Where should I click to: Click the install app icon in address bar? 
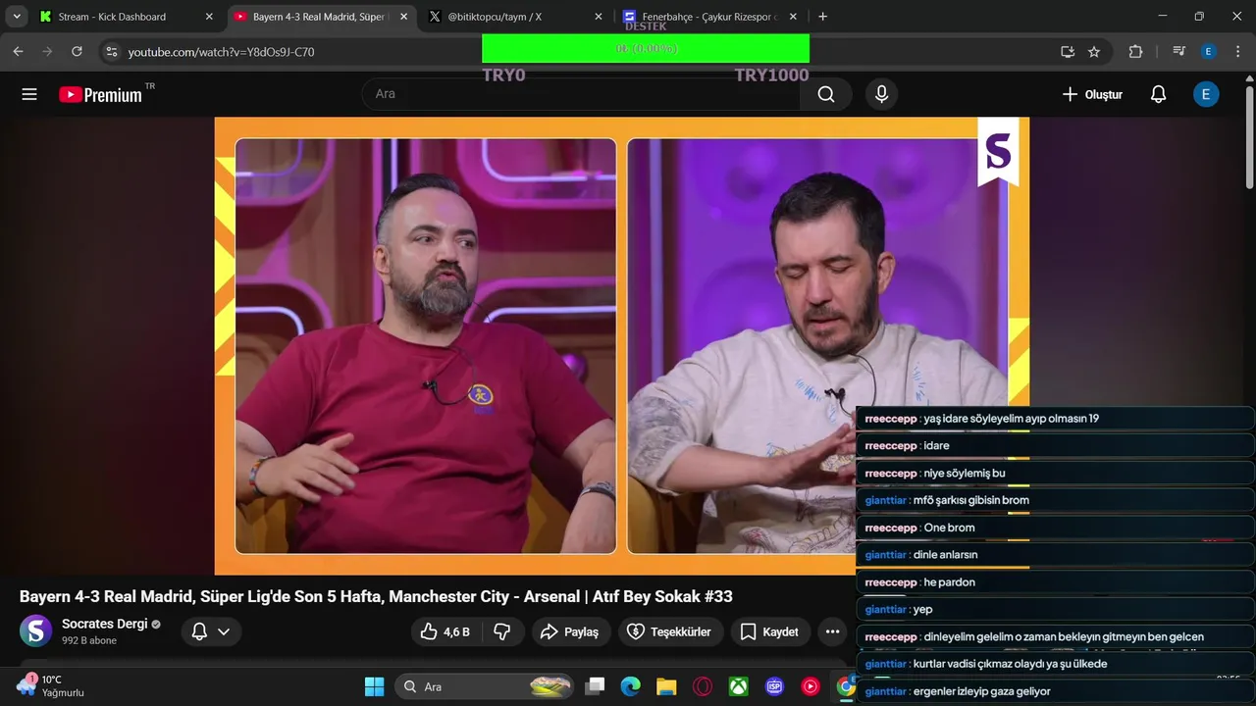[x=1067, y=52]
